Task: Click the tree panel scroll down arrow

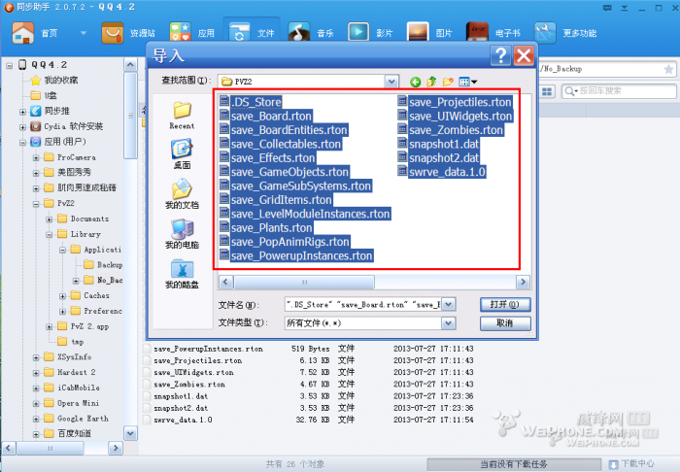Action: click(x=130, y=433)
